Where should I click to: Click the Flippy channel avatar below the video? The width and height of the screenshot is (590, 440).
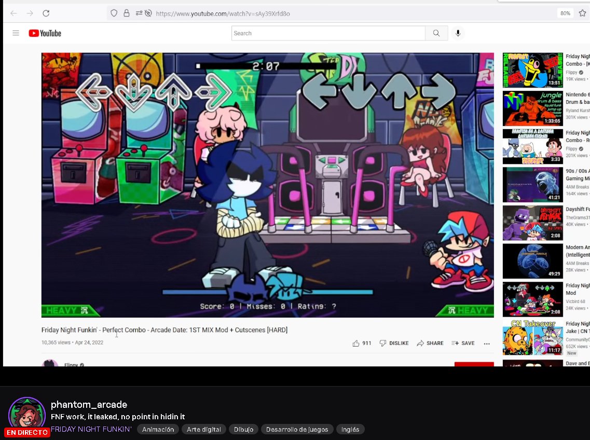(50, 363)
